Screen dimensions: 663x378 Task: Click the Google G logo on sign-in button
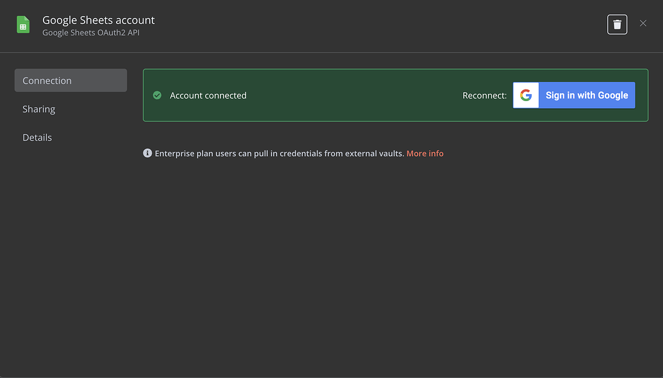click(525, 95)
